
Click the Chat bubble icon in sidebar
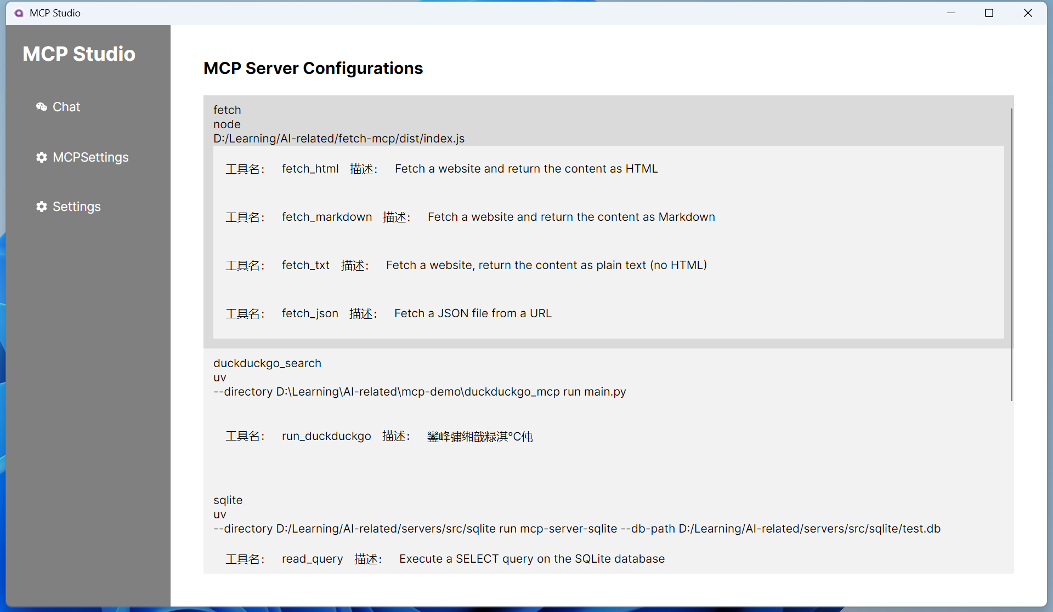point(42,107)
